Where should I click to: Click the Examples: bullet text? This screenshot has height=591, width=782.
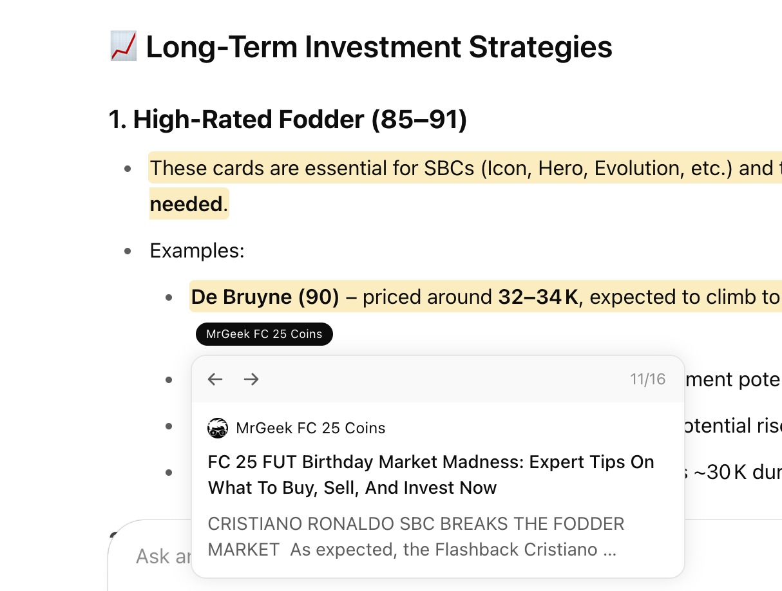197,250
